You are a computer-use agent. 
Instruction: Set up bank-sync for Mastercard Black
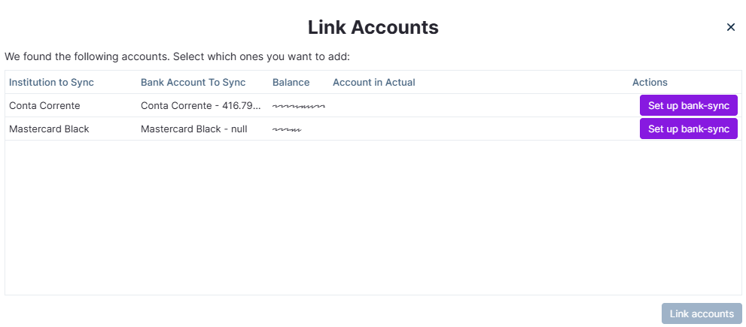pos(688,129)
